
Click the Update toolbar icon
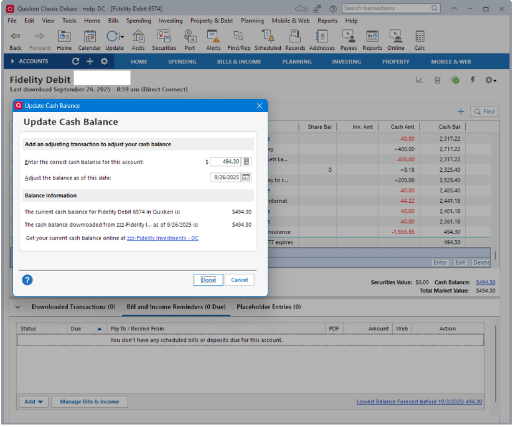click(112, 36)
